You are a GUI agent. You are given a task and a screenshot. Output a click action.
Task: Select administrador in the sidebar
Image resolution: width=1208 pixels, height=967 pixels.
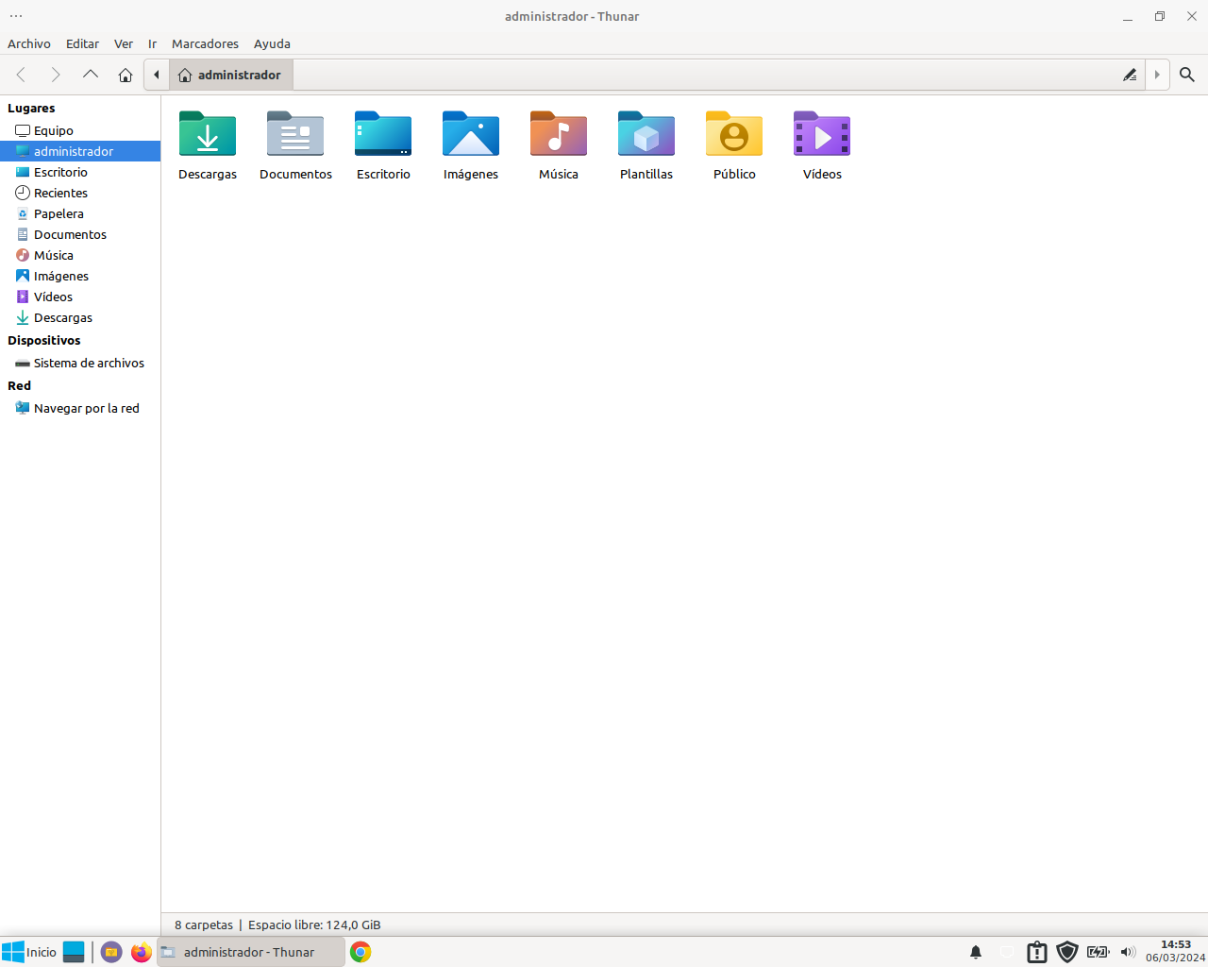(80, 151)
